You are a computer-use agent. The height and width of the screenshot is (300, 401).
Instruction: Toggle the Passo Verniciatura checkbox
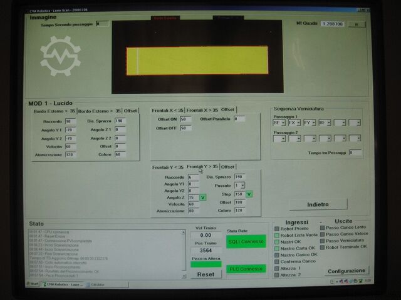323,241
